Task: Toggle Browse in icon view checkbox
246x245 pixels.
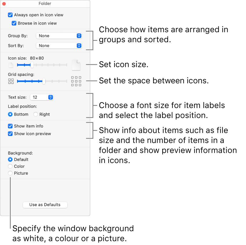Action: coord(14,23)
